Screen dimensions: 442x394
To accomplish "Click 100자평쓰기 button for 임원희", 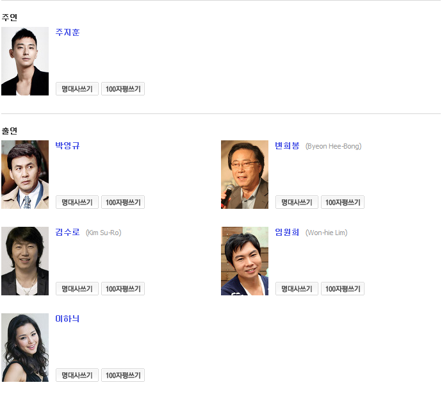I will pos(343,289).
